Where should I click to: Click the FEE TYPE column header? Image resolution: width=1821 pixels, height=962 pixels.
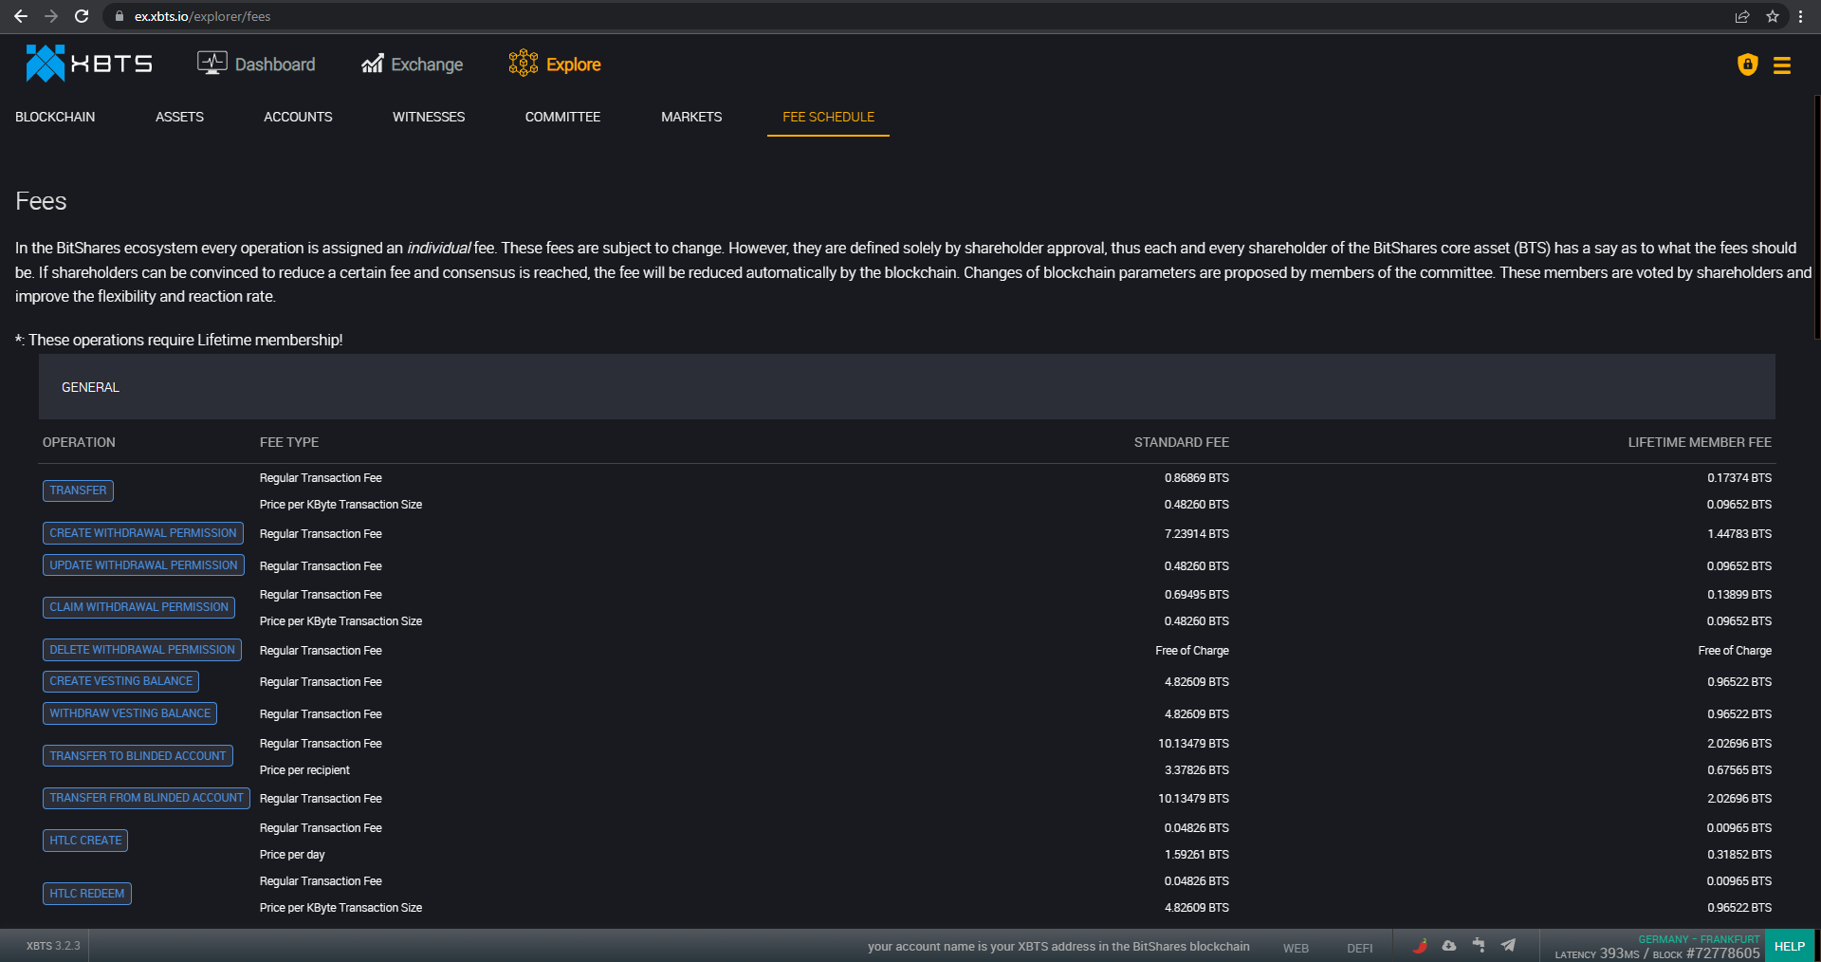coord(289,442)
